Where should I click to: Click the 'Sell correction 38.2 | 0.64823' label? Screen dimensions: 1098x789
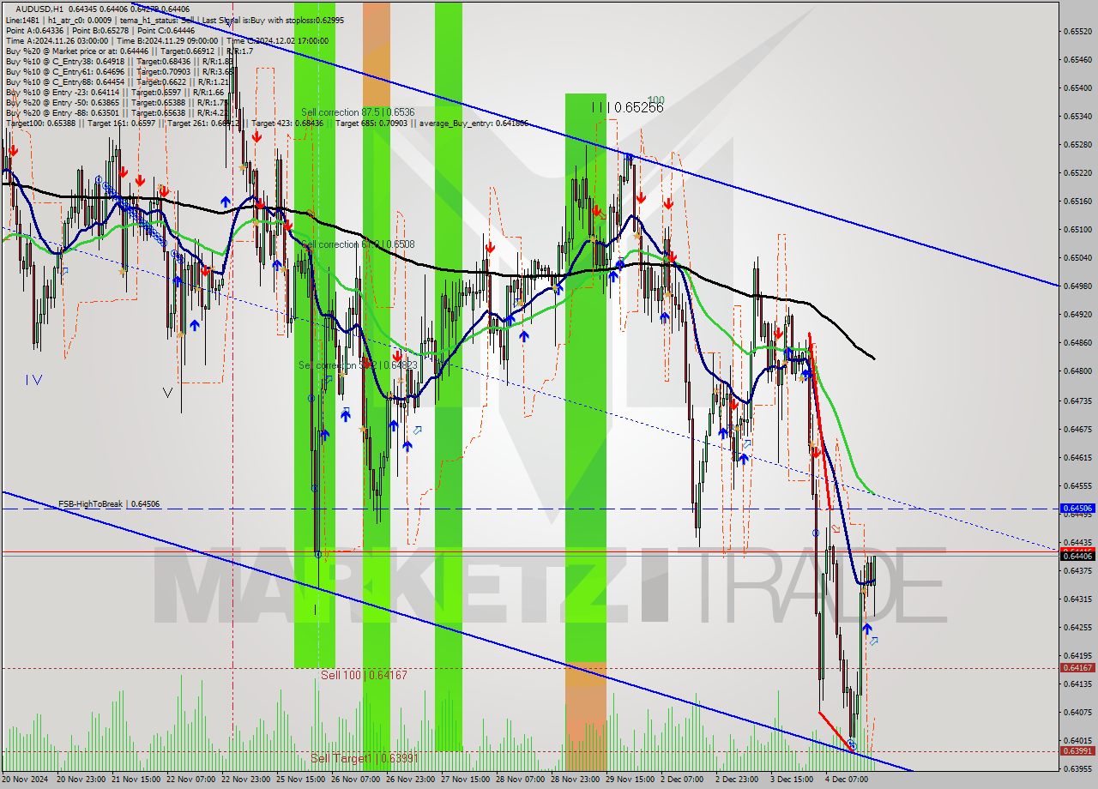click(x=358, y=365)
